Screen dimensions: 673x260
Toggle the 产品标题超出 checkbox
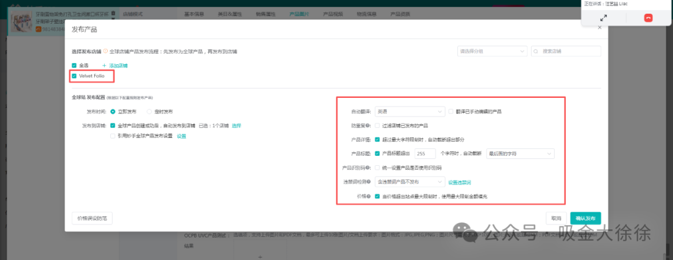(x=377, y=153)
